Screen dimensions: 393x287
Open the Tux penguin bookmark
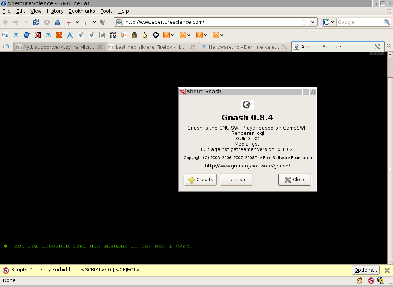coord(145,35)
